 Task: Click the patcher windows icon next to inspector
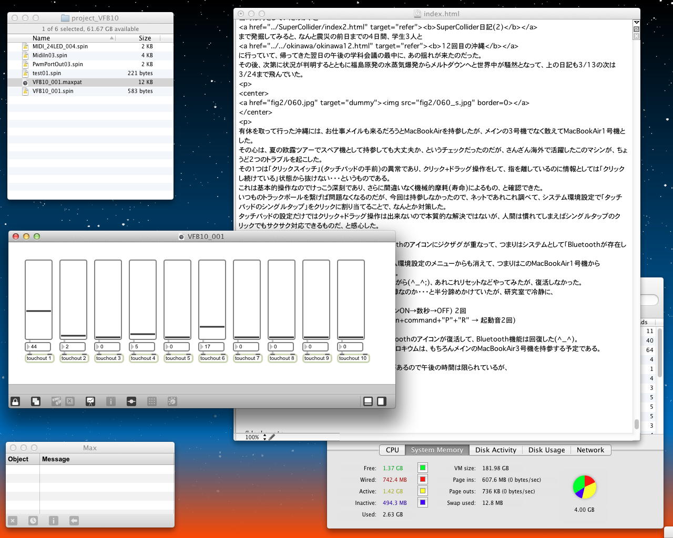coord(131,401)
